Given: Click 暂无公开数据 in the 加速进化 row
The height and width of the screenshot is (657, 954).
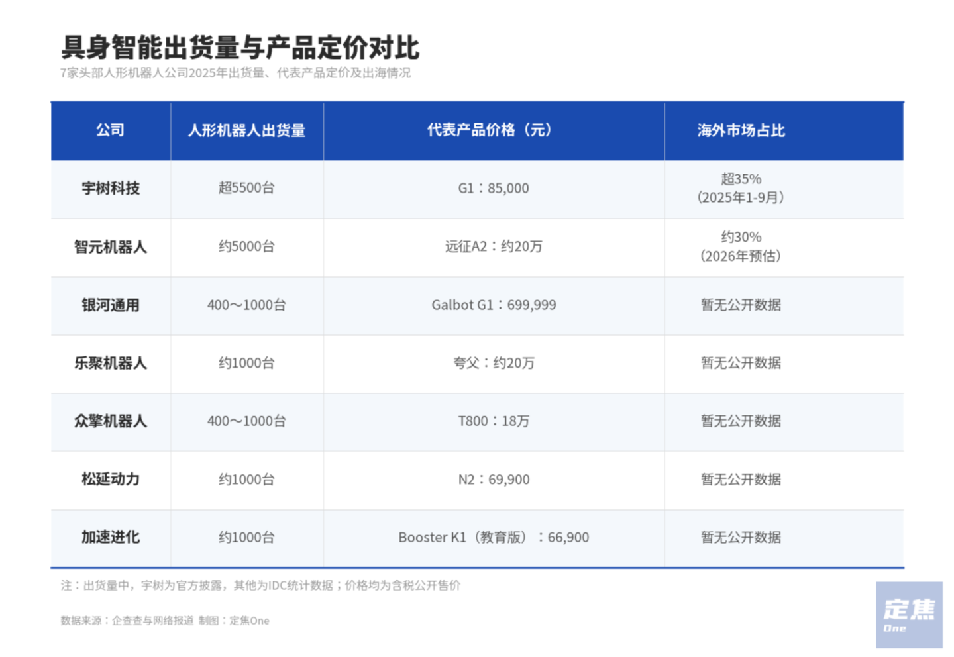Looking at the screenshot, I should 741,538.
